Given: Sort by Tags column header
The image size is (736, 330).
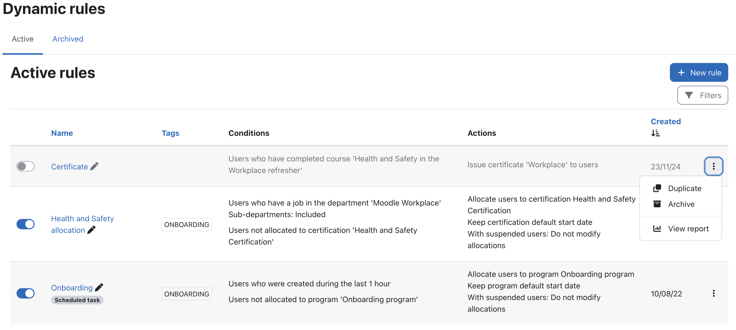Looking at the screenshot, I should click(x=170, y=133).
